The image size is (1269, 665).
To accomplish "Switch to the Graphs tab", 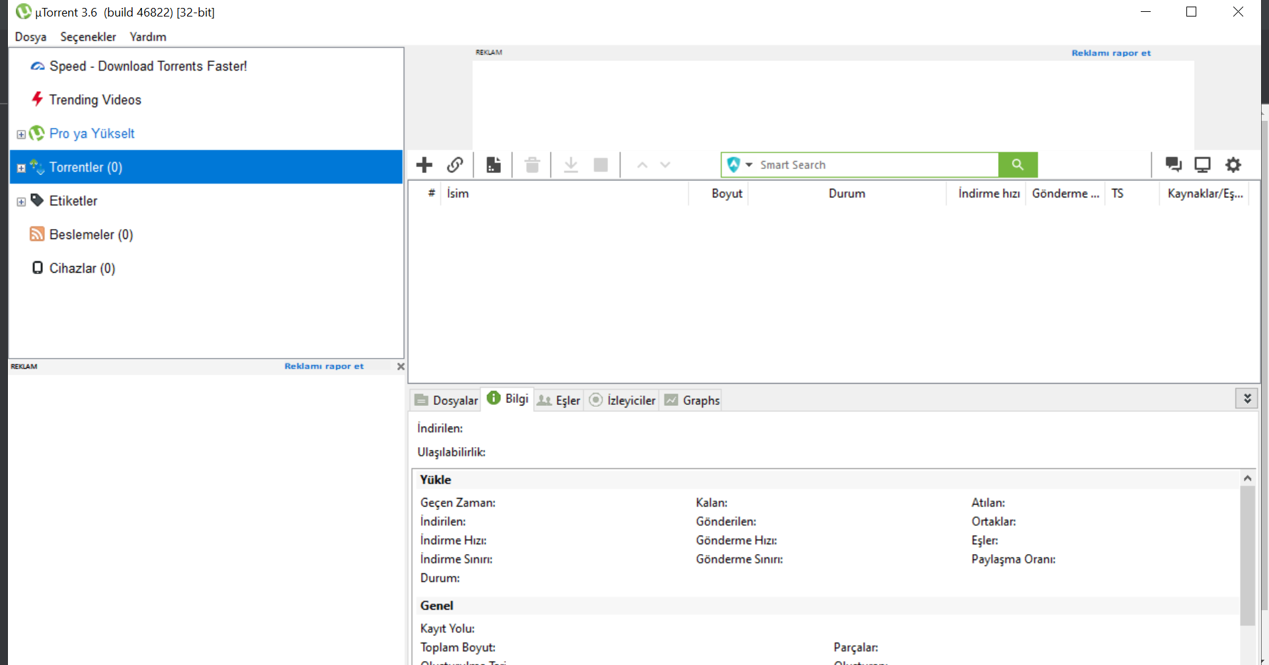I will tap(691, 400).
